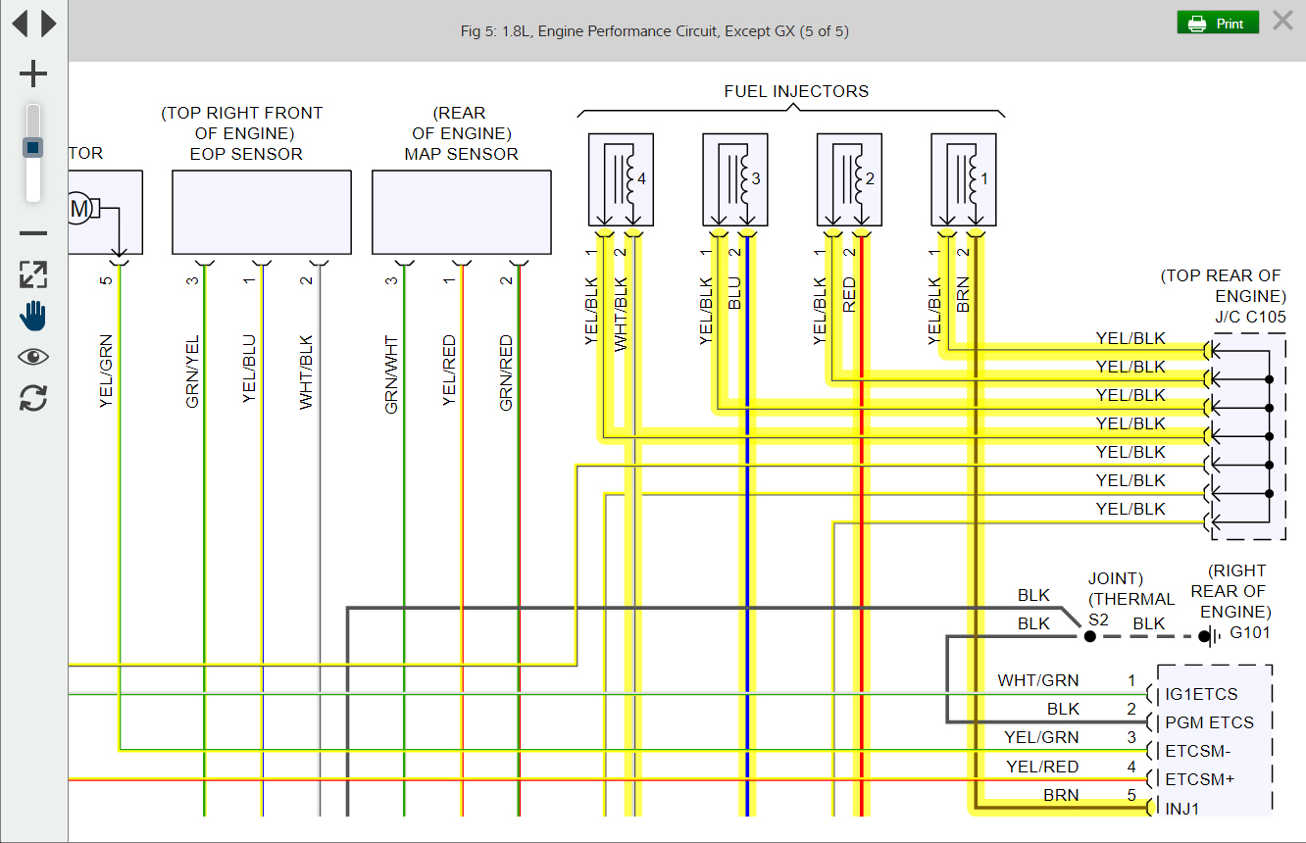Image resolution: width=1306 pixels, height=843 pixels.
Task: Toggle the eye icon for wire highlighting
Action: (32, 356)
